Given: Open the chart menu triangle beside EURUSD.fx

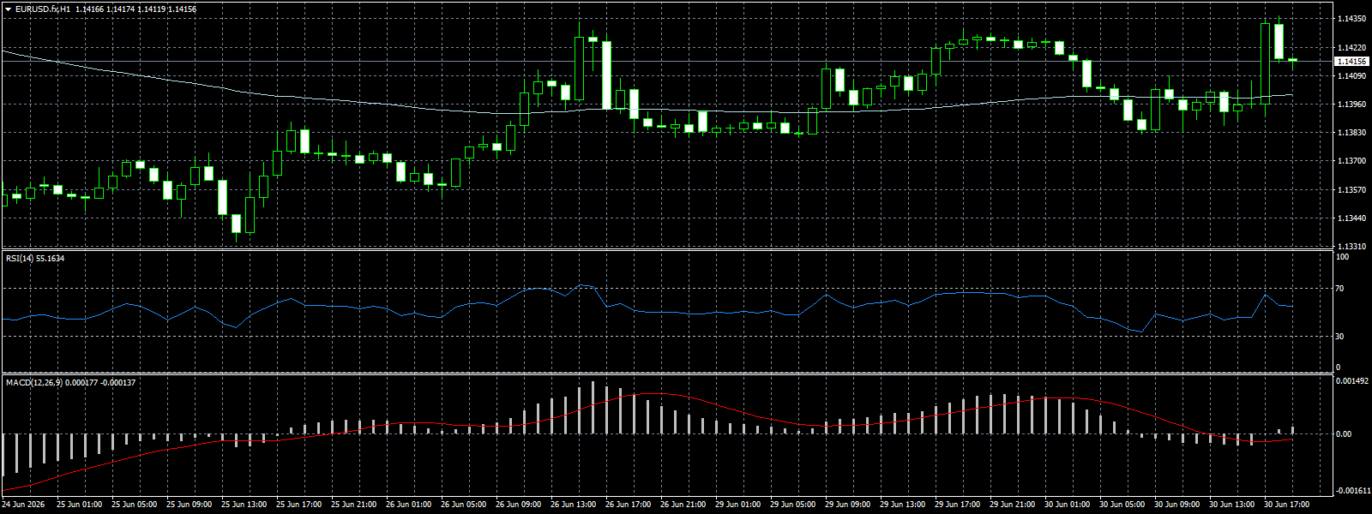Looking at the screenshot, I should point(9,9).
